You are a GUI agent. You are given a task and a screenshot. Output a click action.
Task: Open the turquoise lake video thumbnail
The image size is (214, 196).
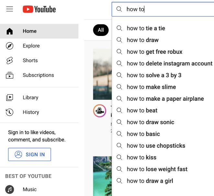(102, 176)
